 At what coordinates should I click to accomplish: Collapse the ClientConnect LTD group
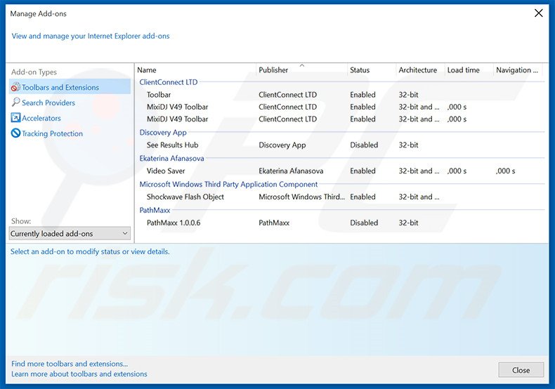tap(168, 82)
